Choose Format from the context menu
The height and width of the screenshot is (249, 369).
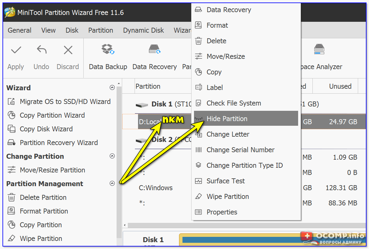pyautogui.click(x=217, y=25)
